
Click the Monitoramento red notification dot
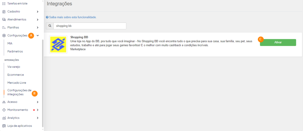[x=34, y=110]
